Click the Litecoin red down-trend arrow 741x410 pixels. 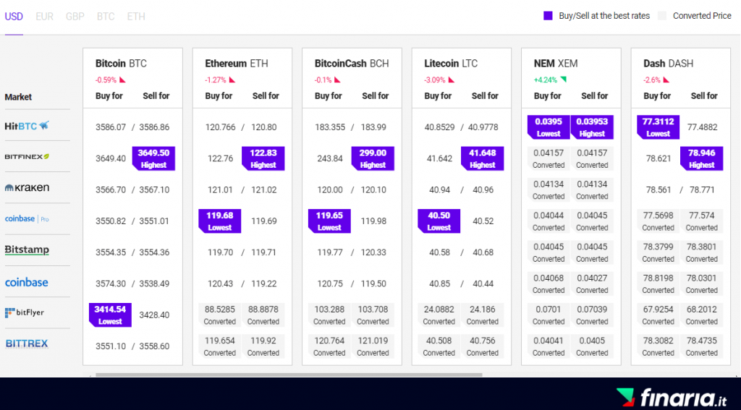pos(452,80)
